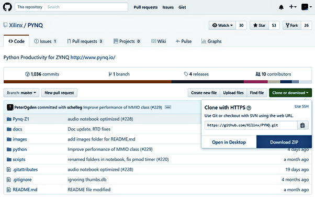The image size is (315, 197).
Task: Star the PYNQ repository
Action: coord(259,25)
